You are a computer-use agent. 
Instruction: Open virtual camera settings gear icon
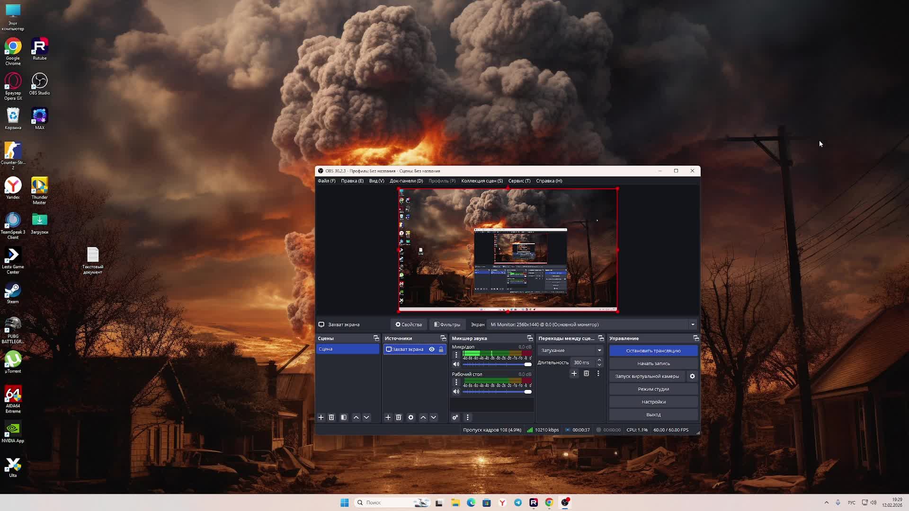(692, 376)
